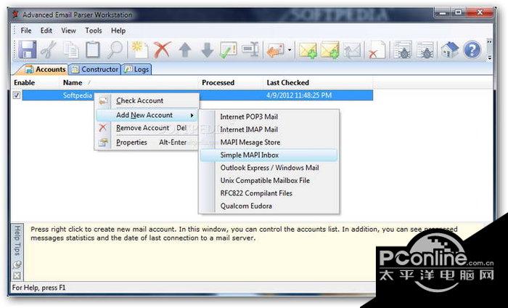Select RFC822 Compilant Files option
This screenshot has width=508, height=308.
tap(269, 193)
